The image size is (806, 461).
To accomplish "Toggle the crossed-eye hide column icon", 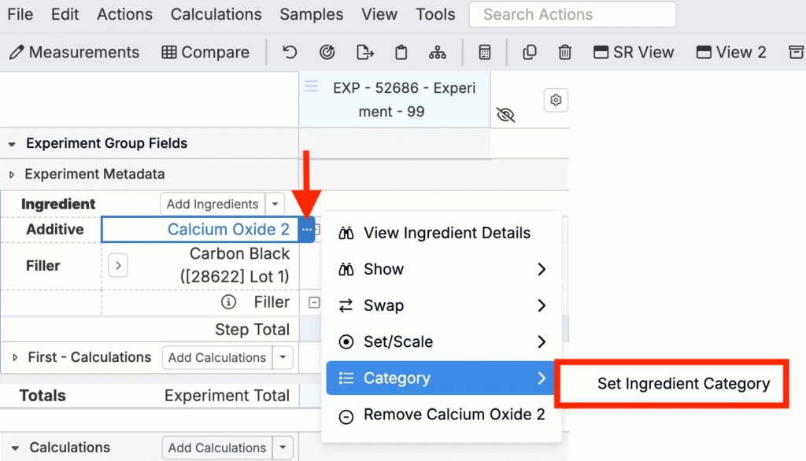I will point(506,114).
